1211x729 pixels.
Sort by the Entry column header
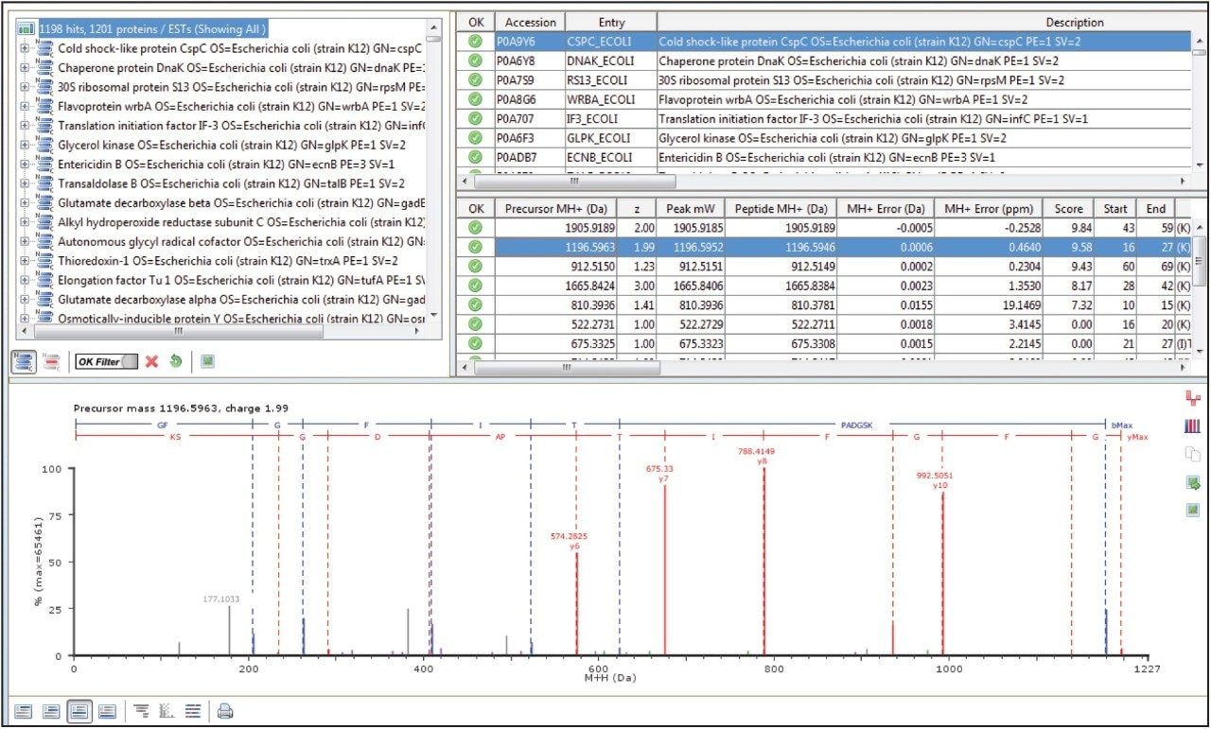point(611,22)
